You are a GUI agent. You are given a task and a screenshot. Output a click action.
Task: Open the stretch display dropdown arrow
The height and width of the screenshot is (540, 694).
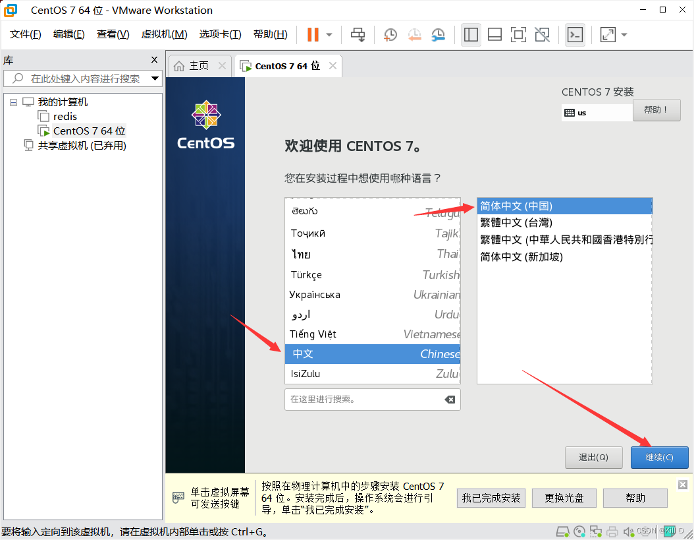[x=624, y=34]
